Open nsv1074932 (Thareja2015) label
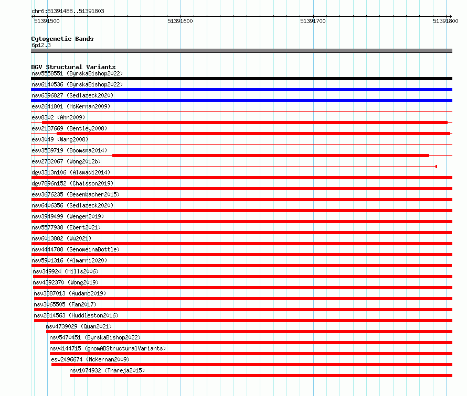Viewport: 467px width, 396px height. pyautogui.click(x=107, y=370)
